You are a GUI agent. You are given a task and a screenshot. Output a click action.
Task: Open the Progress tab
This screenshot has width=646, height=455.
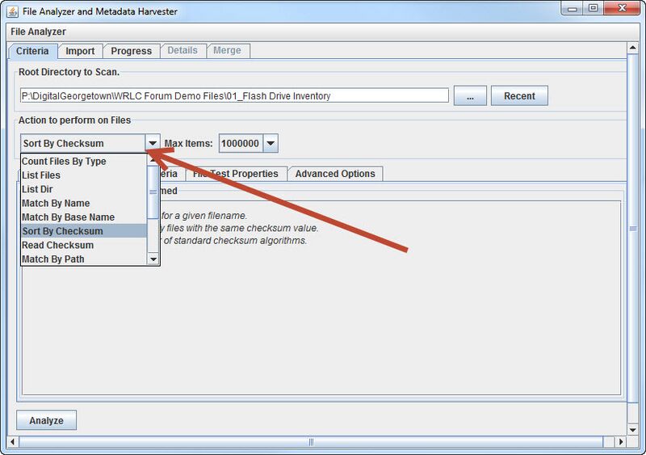(x=131, y=51)
